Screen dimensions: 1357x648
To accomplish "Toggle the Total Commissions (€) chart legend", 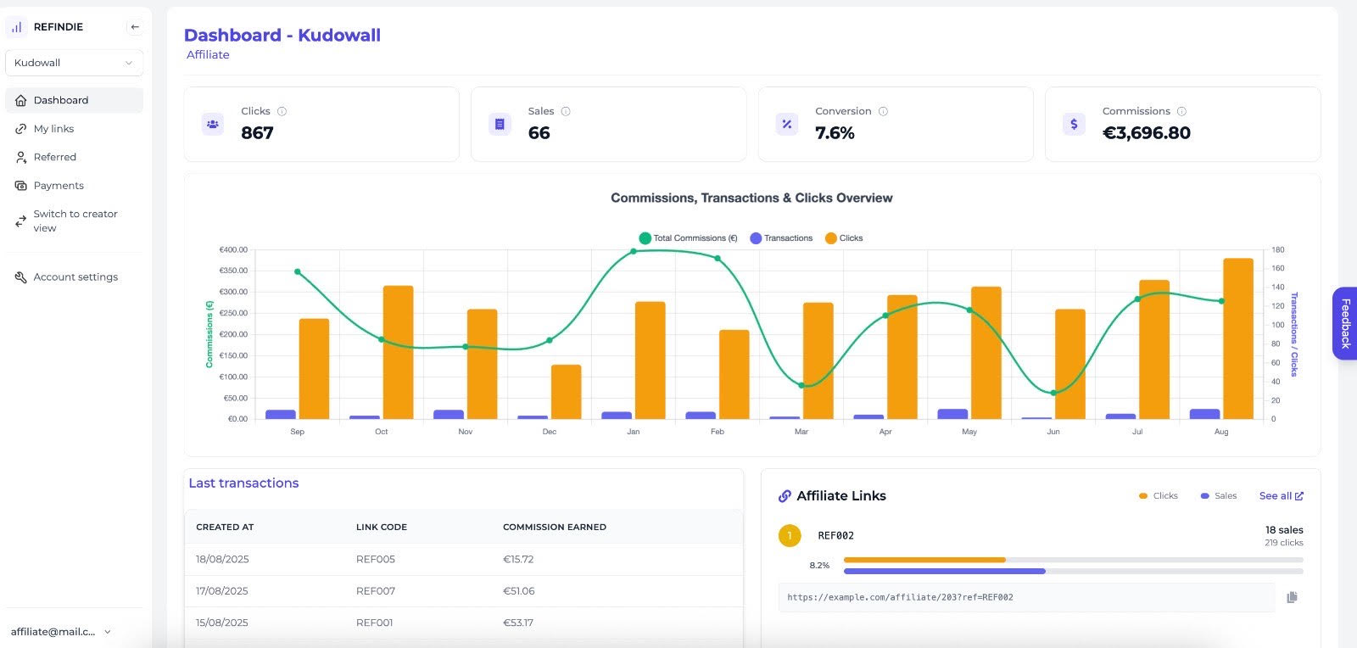I will [x=688, y=238].
